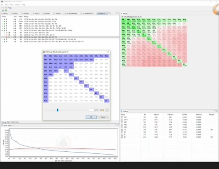Close the Edit Range dialog with the X
219x169 pixels.
click(108, 52)
